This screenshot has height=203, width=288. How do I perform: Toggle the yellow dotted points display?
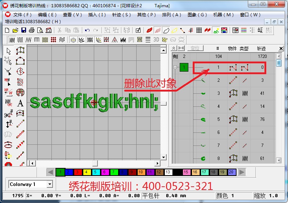pyautogui.click(x=174, y=30)
